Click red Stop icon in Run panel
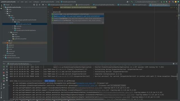Image resolution: width=180 pixels, height=101 pixels. [4, 73]
